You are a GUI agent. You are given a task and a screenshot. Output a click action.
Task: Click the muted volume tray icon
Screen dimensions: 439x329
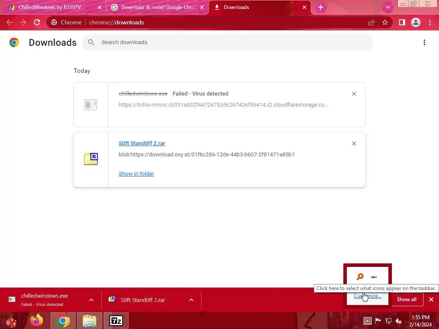coord(399,320)
